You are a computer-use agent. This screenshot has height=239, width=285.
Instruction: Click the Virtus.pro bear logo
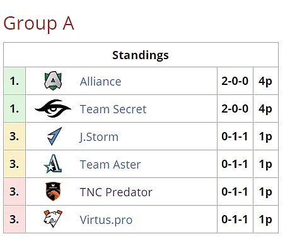click(x=53, y=219)
